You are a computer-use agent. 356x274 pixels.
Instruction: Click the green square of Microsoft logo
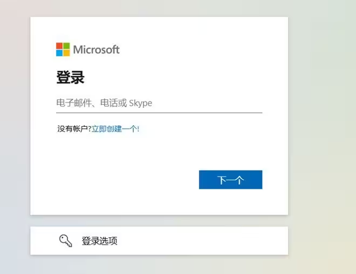(66, 46)
